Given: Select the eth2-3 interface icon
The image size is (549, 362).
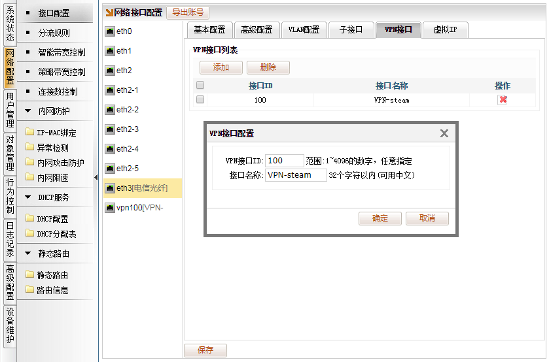Looking at the screenshot, I should point(109,129).
